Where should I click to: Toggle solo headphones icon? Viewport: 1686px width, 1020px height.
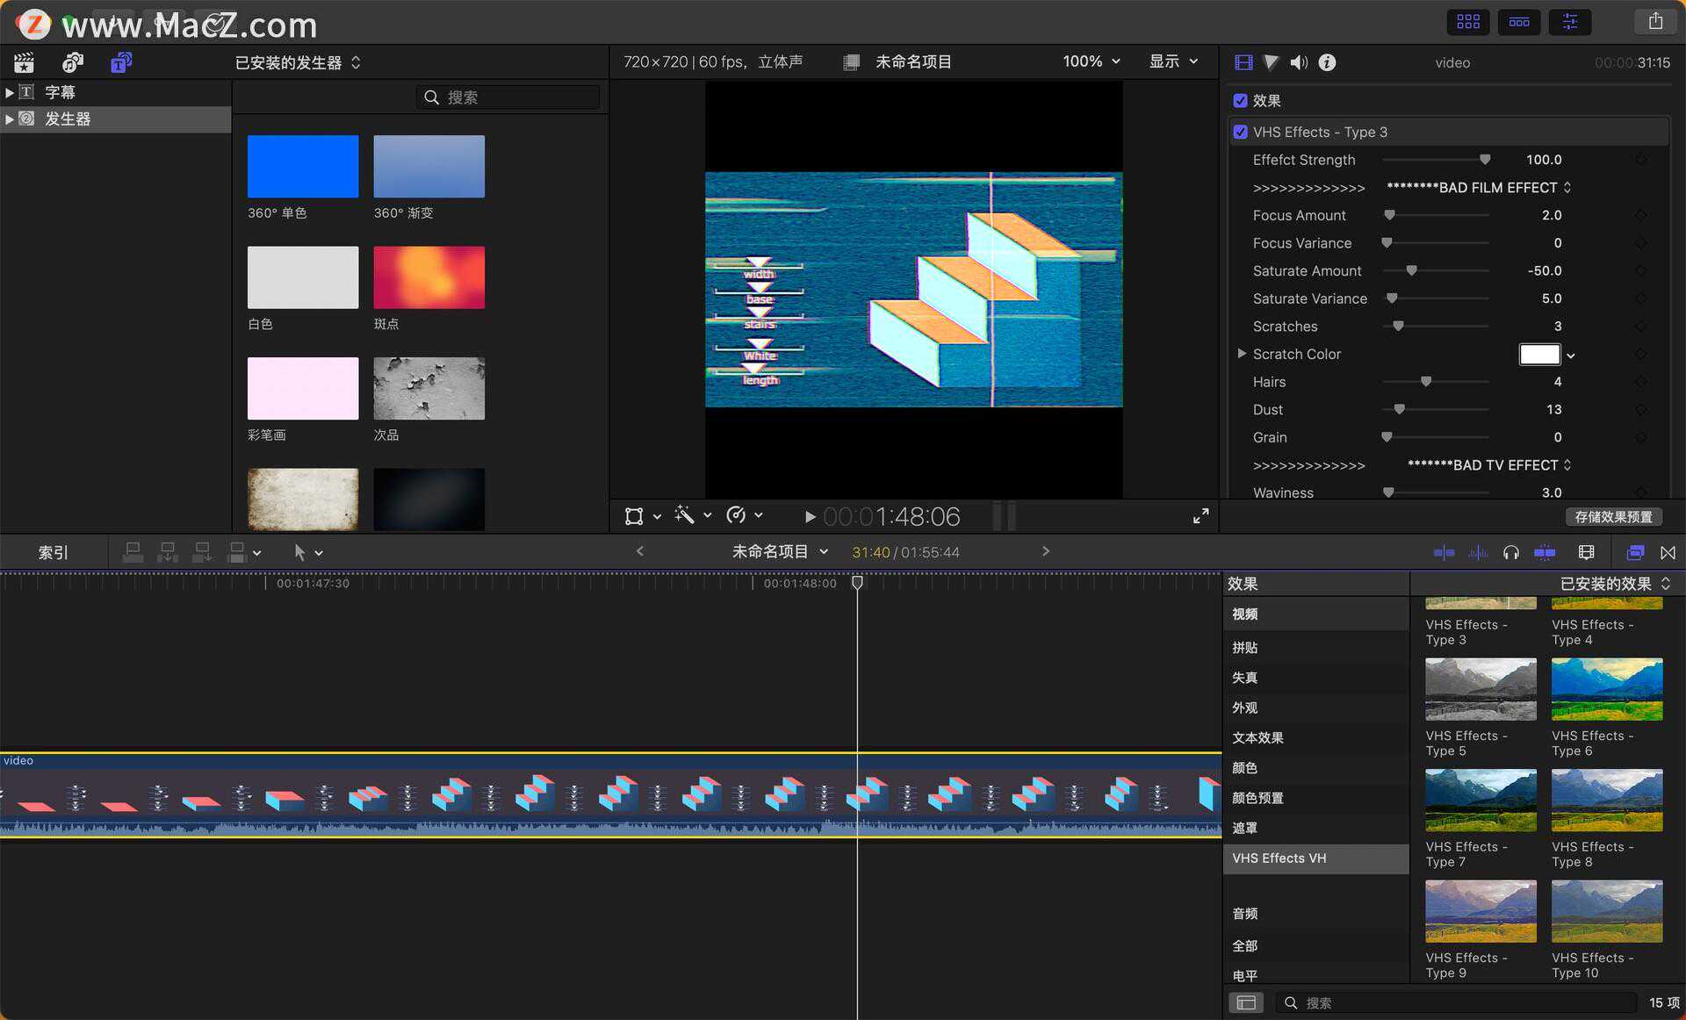pos(1511,552)
